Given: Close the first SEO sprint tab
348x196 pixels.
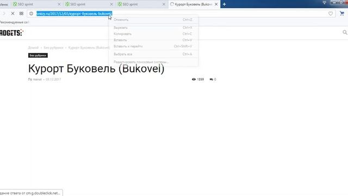Looking at the screenshot, I should [x=59, y=4].
